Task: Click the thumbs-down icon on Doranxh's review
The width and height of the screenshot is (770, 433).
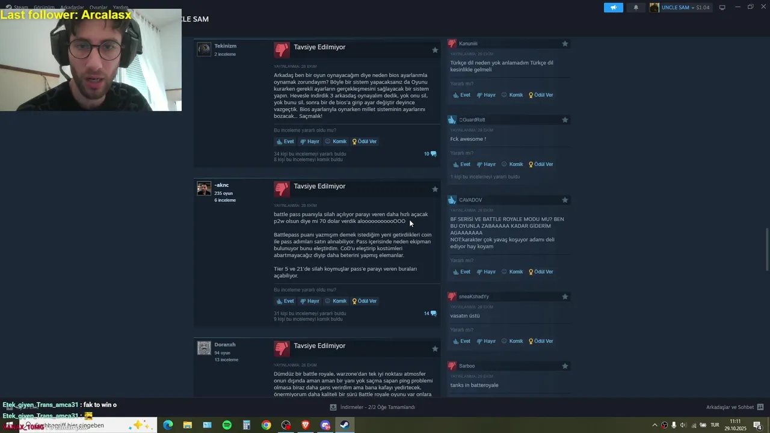Action: tap(282, 348)
